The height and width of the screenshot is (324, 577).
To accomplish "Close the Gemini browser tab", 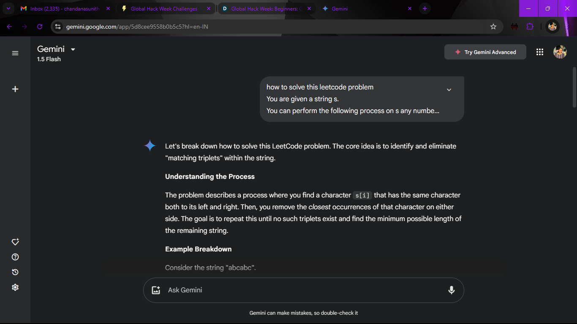I will coord(409,8).
